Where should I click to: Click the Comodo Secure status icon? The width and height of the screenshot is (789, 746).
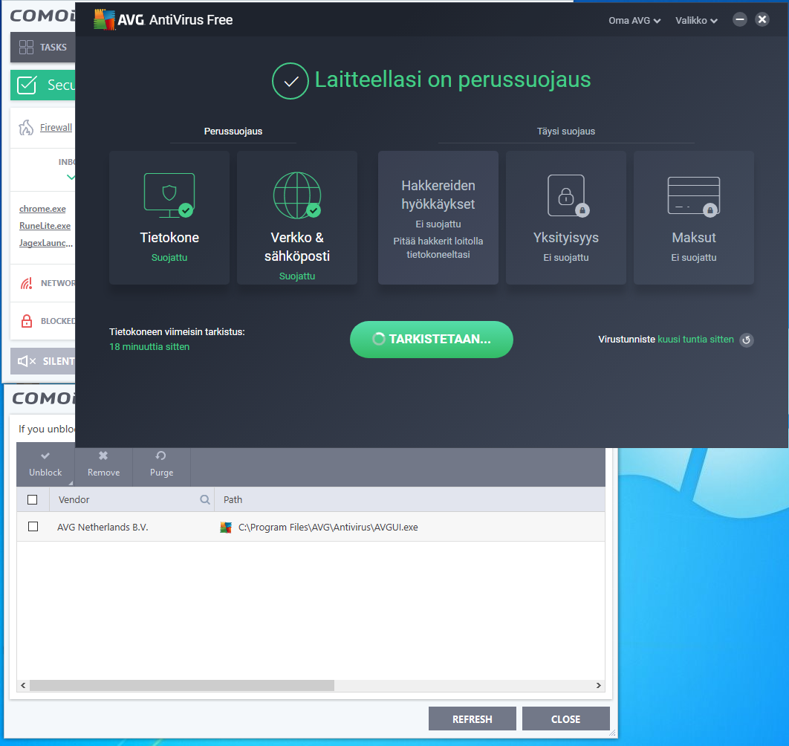click(27, 85)
